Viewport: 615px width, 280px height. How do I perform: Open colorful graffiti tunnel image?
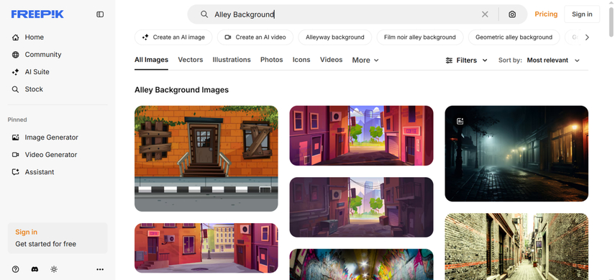click(x=361, y=264)
